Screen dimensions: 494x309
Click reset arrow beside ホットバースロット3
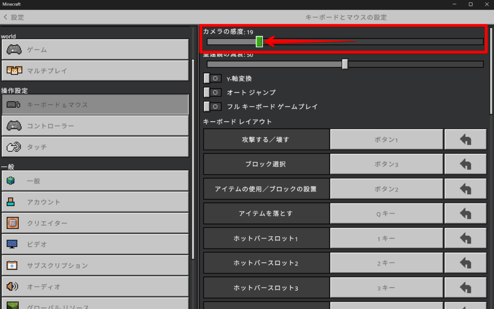tap(465, 288)
